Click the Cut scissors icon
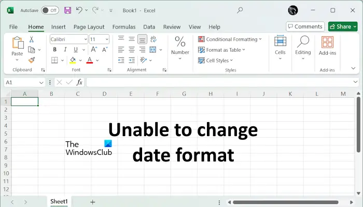This screenshot has height=207, width=363. click(x=32, y=39)
